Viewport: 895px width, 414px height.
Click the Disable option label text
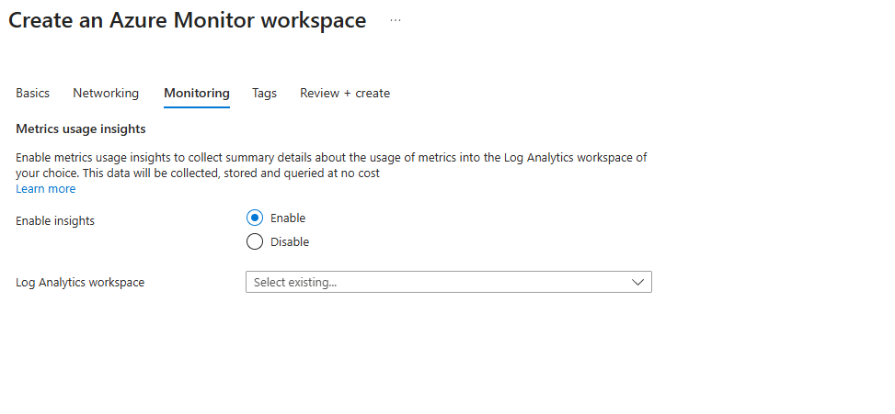(x=290, y=242)
